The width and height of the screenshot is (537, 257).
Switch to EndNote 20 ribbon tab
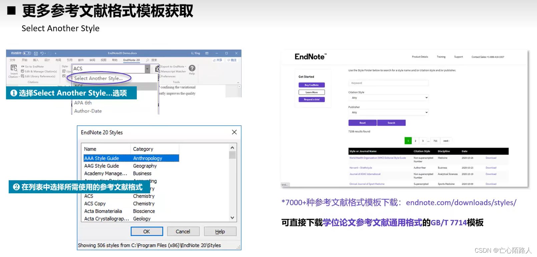tap(131, 60)
